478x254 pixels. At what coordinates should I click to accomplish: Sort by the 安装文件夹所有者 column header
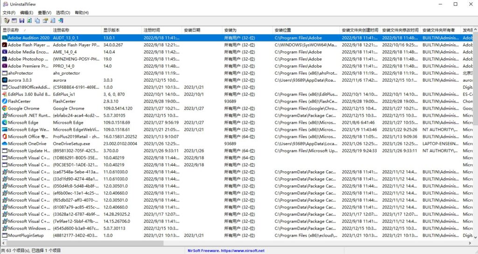[x=441, y=30]
